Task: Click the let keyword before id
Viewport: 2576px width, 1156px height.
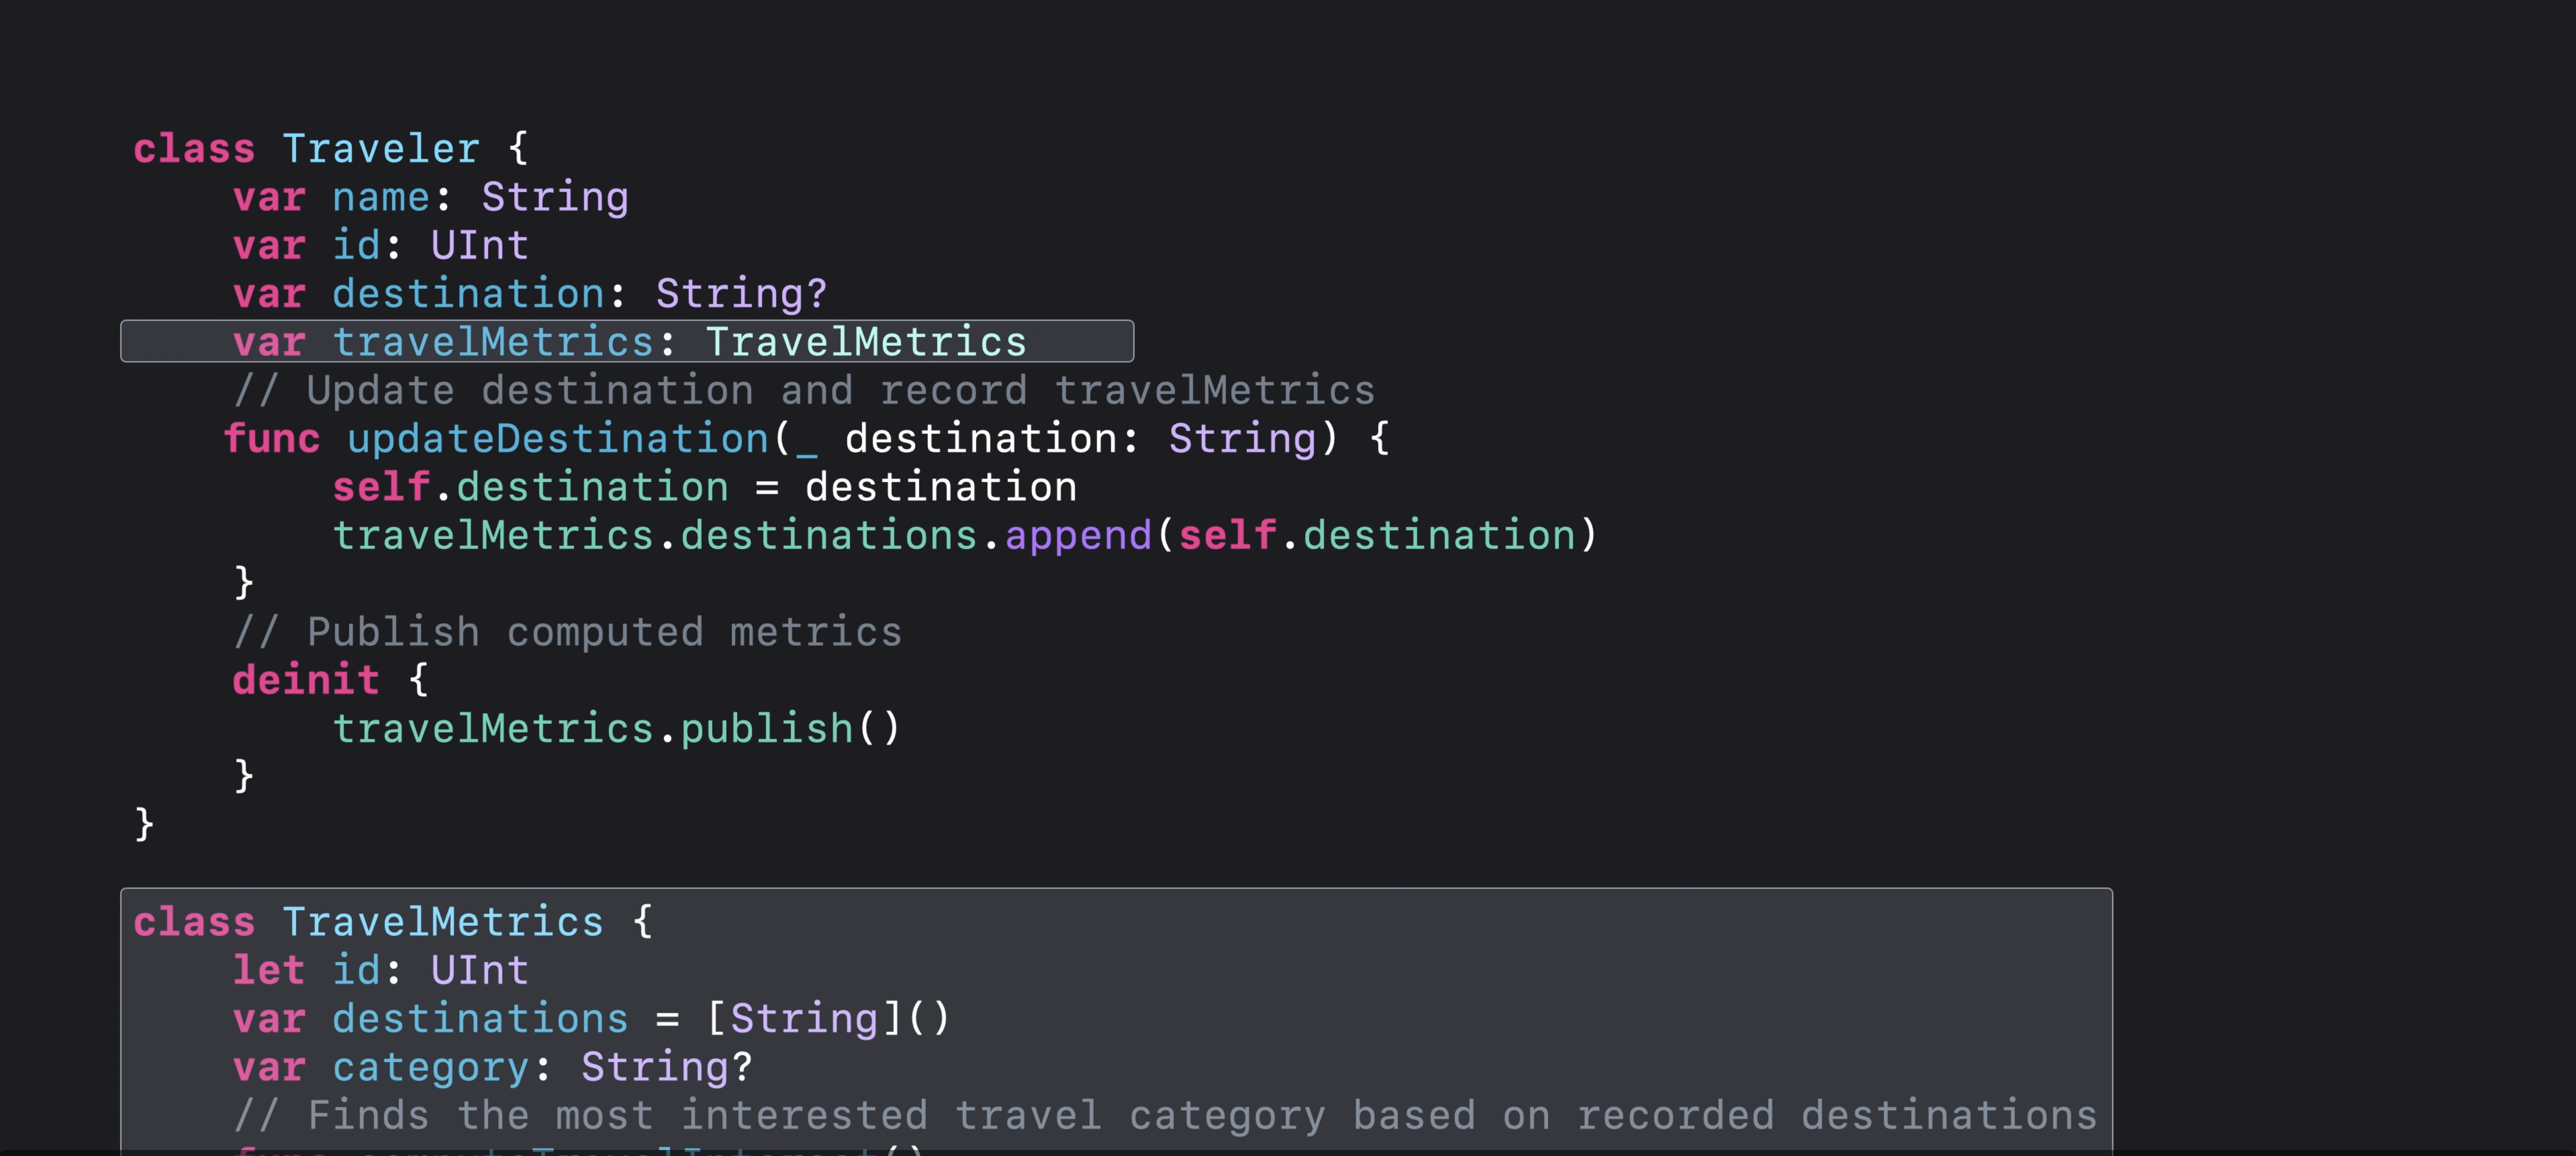Action: [268, 970]
